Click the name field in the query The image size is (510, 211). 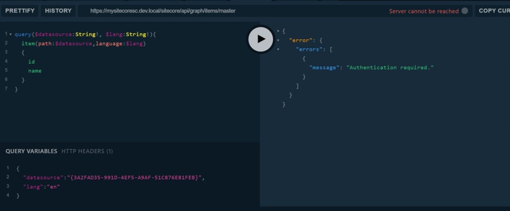click(35, 71)
